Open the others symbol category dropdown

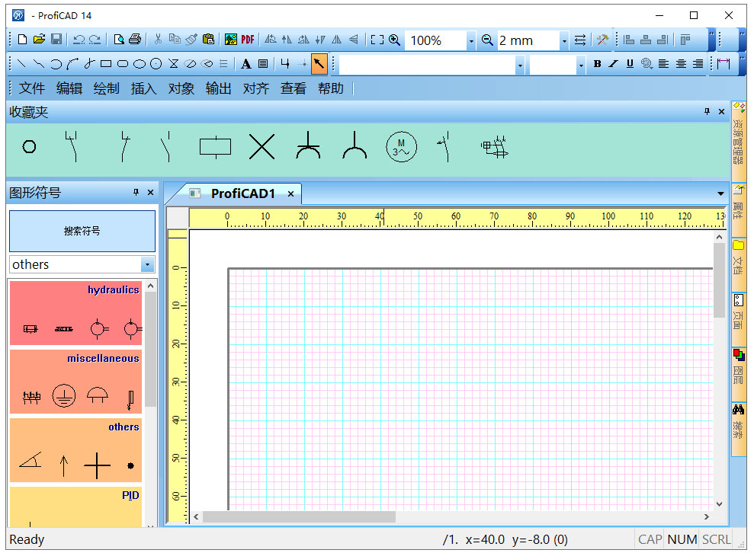click(147, 264)
